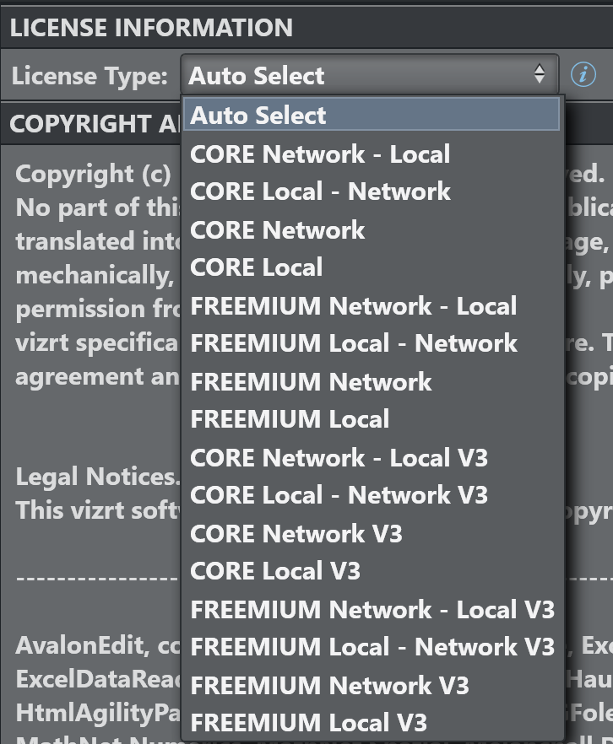Viewport: 613px width, 744px height.
Task: Click the HtmlAgilityPack credit text
Action: (98, 713)
